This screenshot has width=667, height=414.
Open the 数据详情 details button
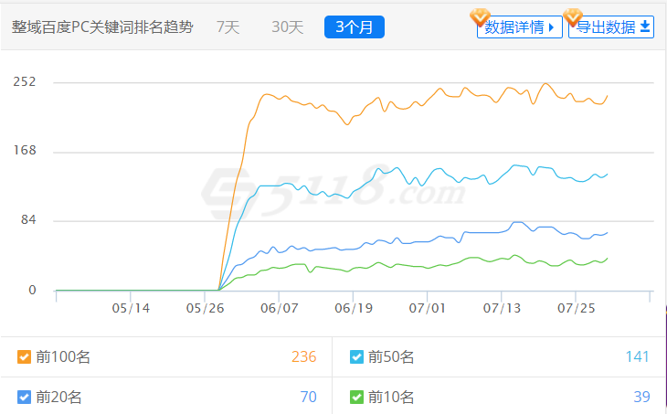[x=513, y=27]
